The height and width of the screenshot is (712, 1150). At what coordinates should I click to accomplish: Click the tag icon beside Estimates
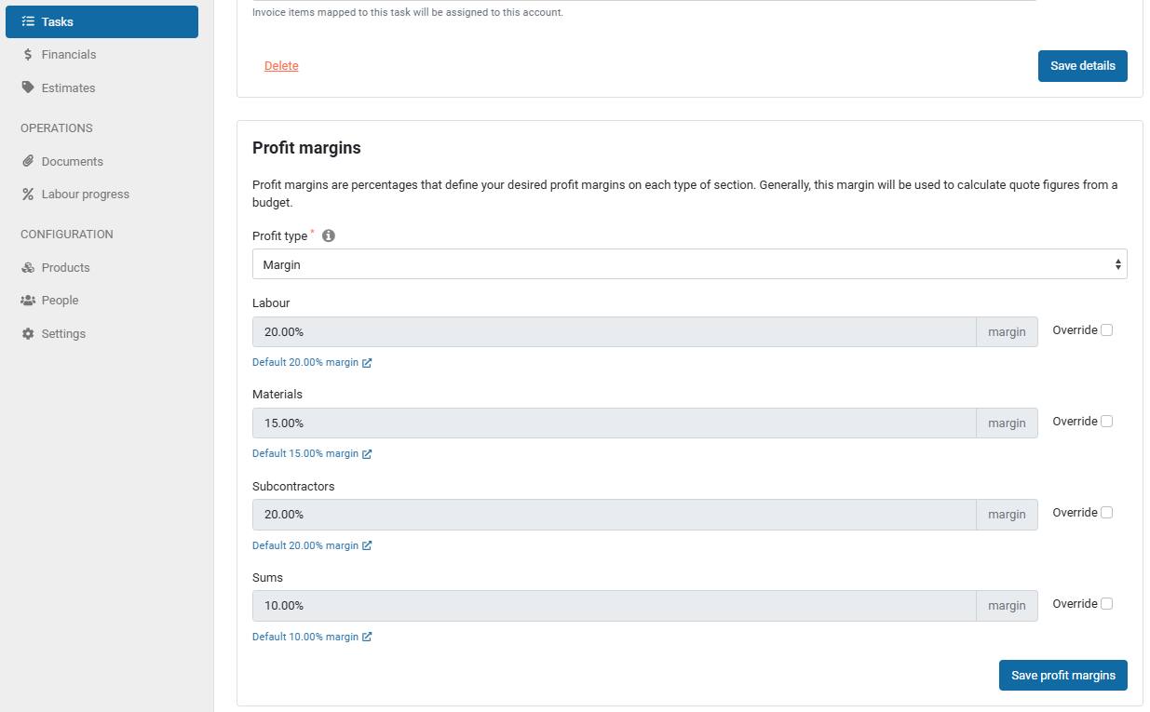click(28, 88)
